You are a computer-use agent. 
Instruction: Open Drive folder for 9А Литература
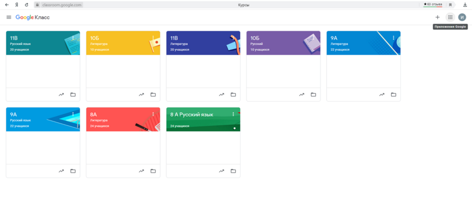[393, 94]
